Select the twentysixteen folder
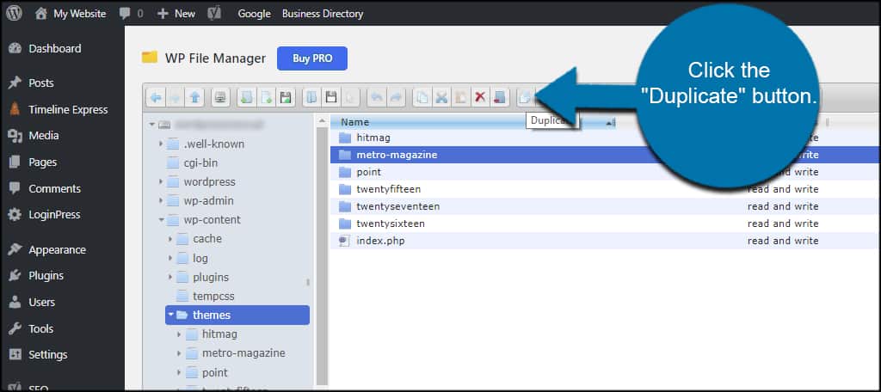The width and height of the screenshot is (881, 392). coord(604,224)
